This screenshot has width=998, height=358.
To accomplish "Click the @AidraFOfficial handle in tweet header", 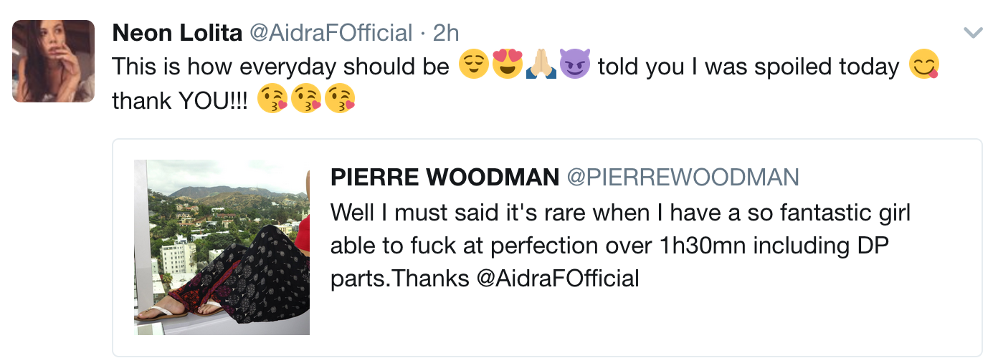I will point(330,33).
